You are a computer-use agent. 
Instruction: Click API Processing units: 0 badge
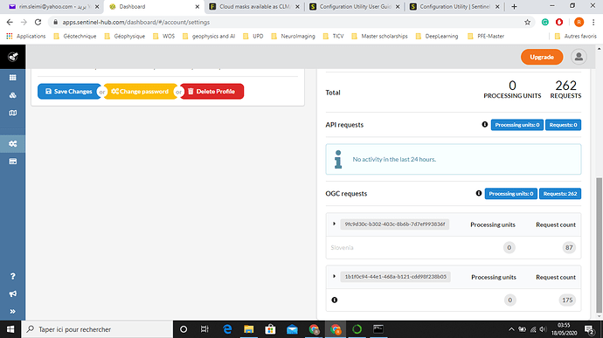tap(516, 125)
